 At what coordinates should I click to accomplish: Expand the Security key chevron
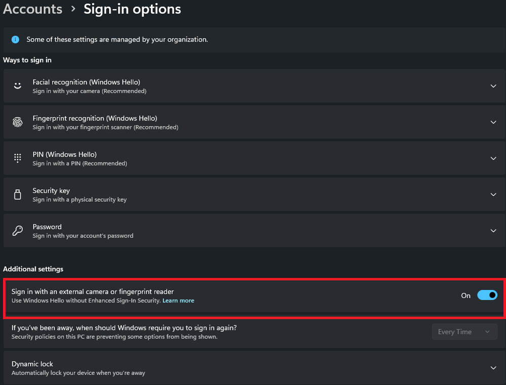pos(493,194)
